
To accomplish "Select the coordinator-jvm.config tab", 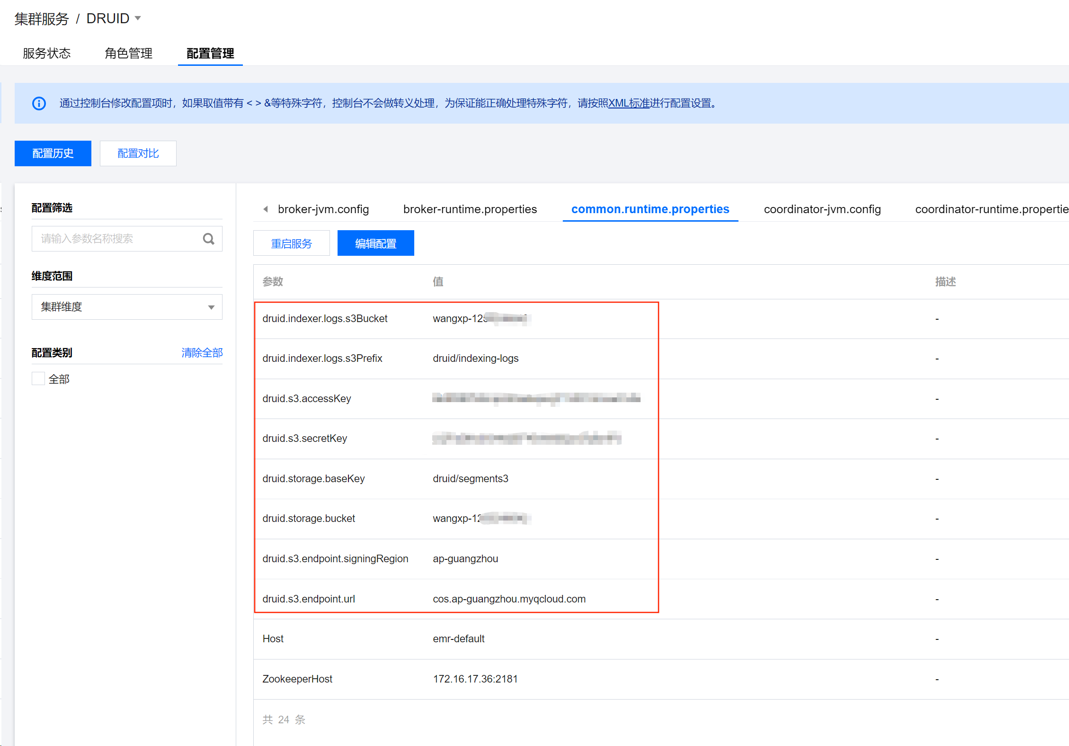I will [822, 209].
